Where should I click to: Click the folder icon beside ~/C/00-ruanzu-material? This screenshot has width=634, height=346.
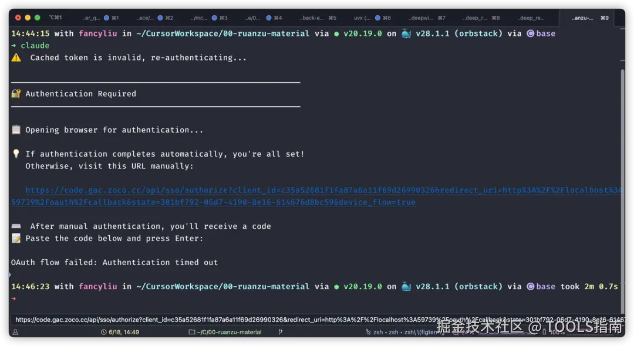pyautogui.click(x=191, y=332)
